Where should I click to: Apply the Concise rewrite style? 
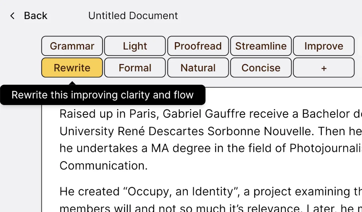(x=261, y=68)
